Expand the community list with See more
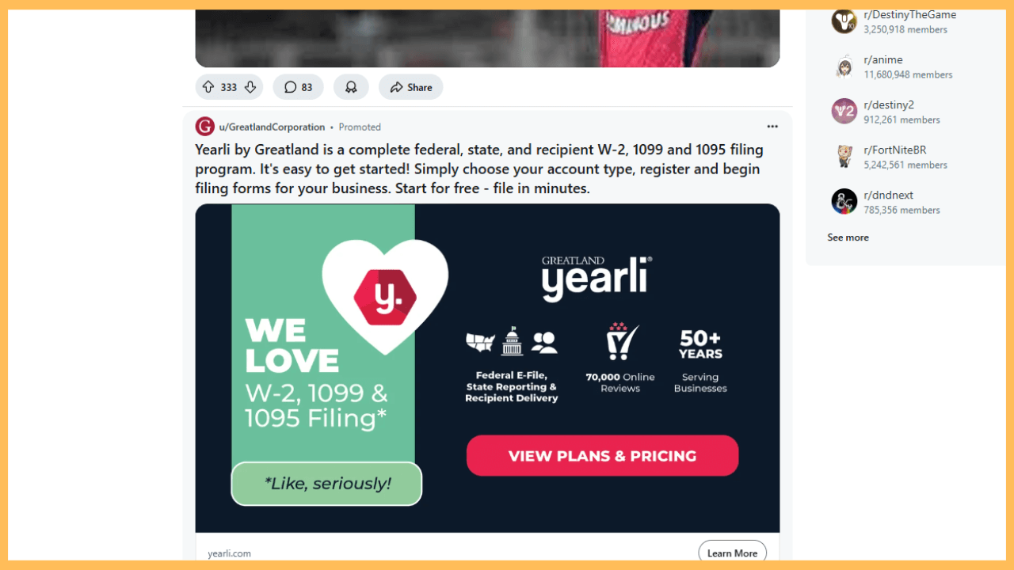The width and height of the screenshot is (1014, 570). coord(848,237)
